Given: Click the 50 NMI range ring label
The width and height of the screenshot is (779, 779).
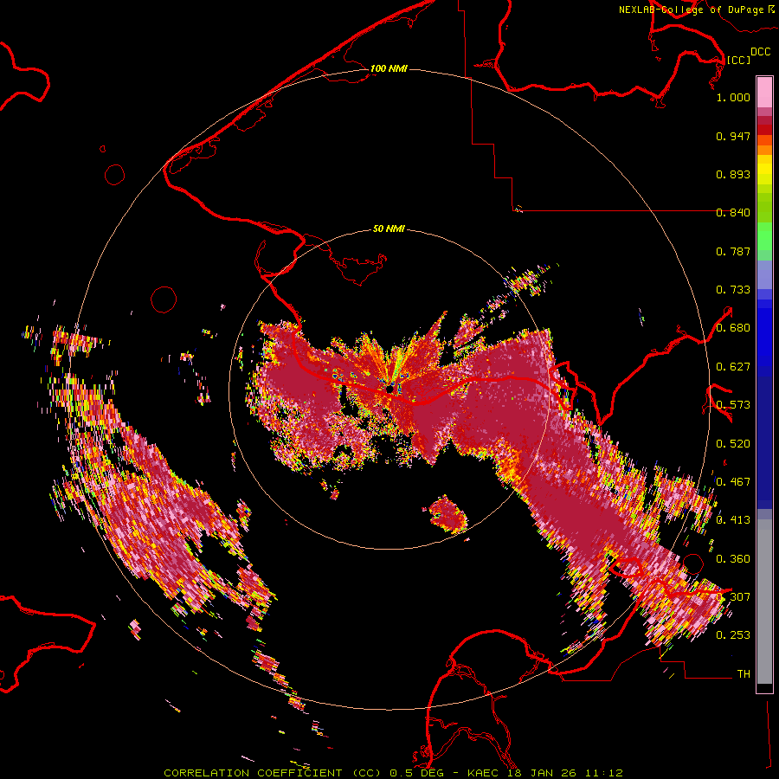Looking at the screenshot, I should [389, 229].
